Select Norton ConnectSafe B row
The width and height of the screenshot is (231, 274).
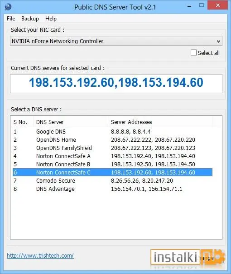pos(112,164)
